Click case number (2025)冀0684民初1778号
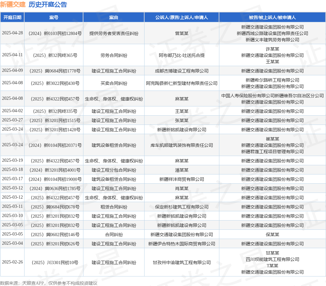 coord(55,71)
